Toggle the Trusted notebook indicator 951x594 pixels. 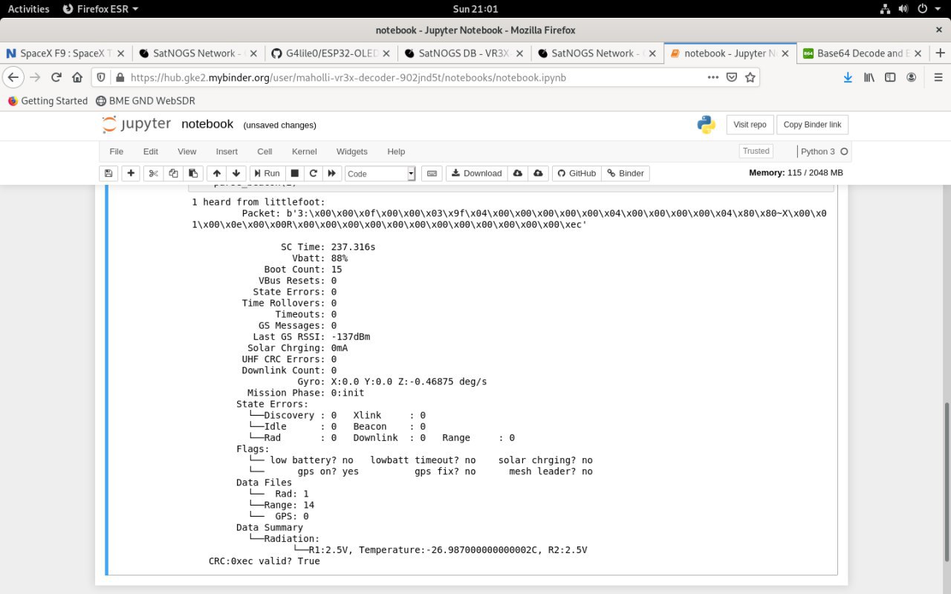(756, 151)
